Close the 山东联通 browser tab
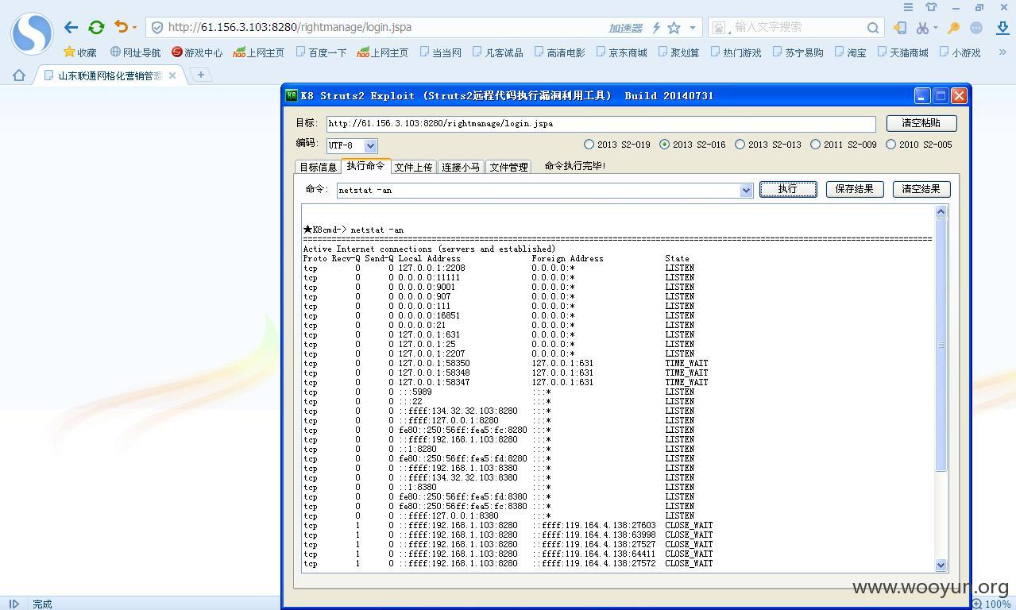The height and width of the screenshot is (610, 1016). coord(172,75)
